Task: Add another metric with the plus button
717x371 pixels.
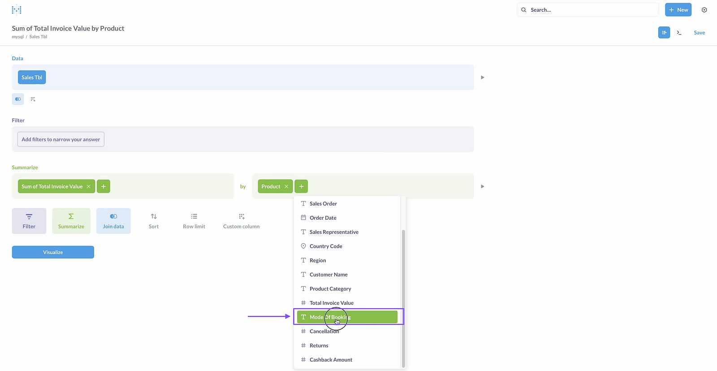Action: [104, 186]
